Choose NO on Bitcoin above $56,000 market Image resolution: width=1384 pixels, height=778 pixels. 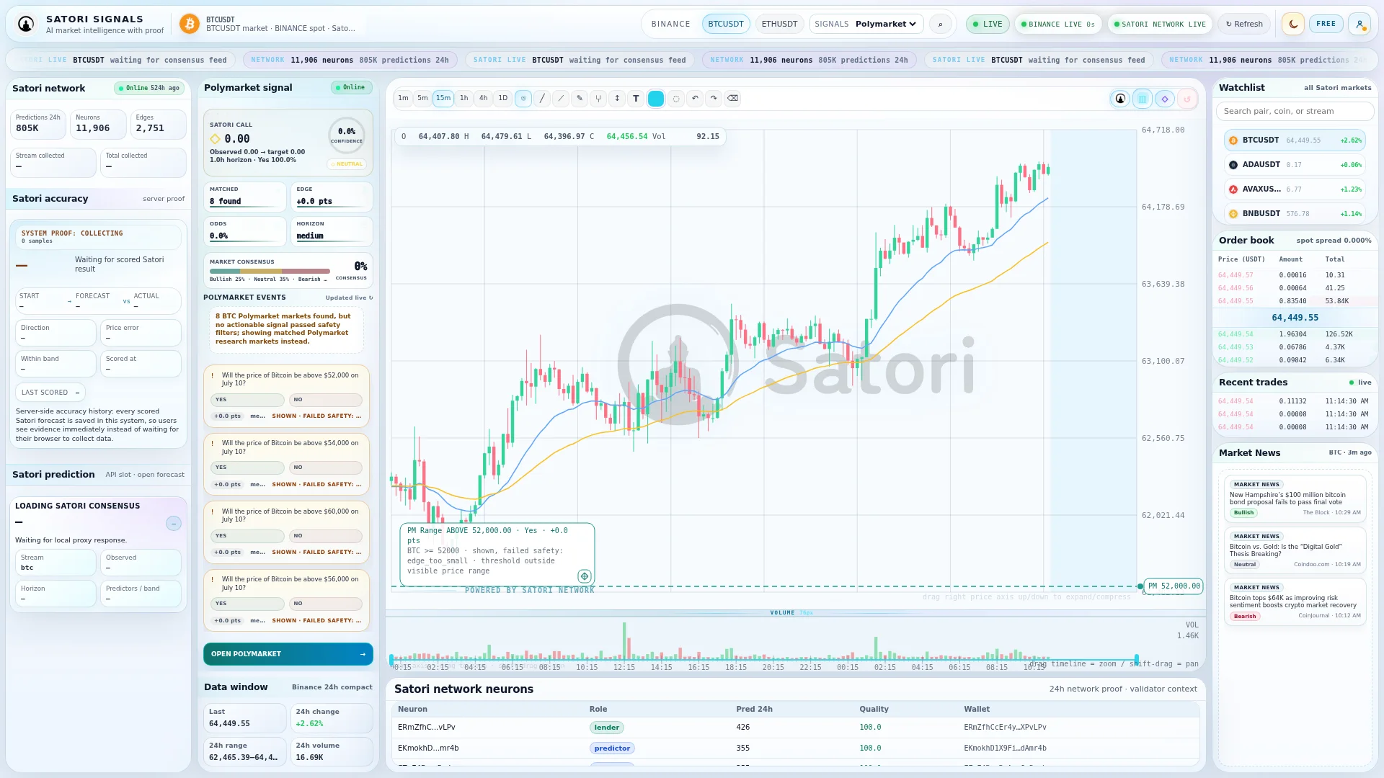(326, 604)
